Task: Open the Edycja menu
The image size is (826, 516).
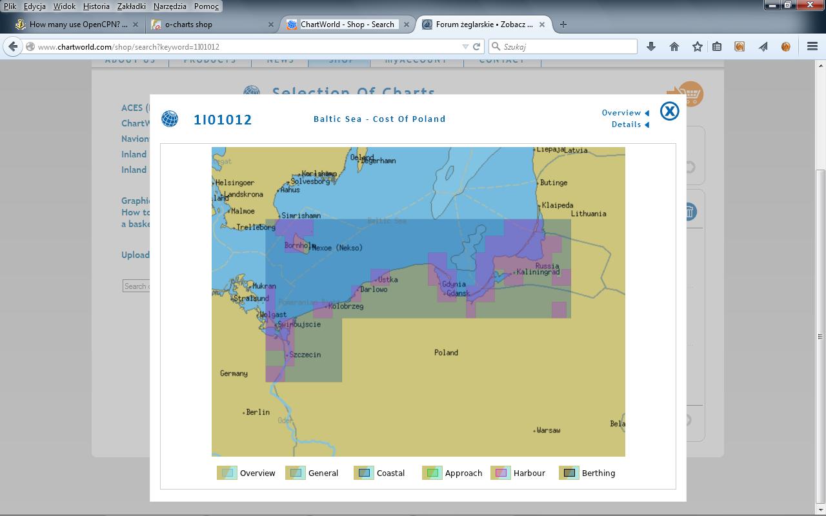Action: point(35,6)
